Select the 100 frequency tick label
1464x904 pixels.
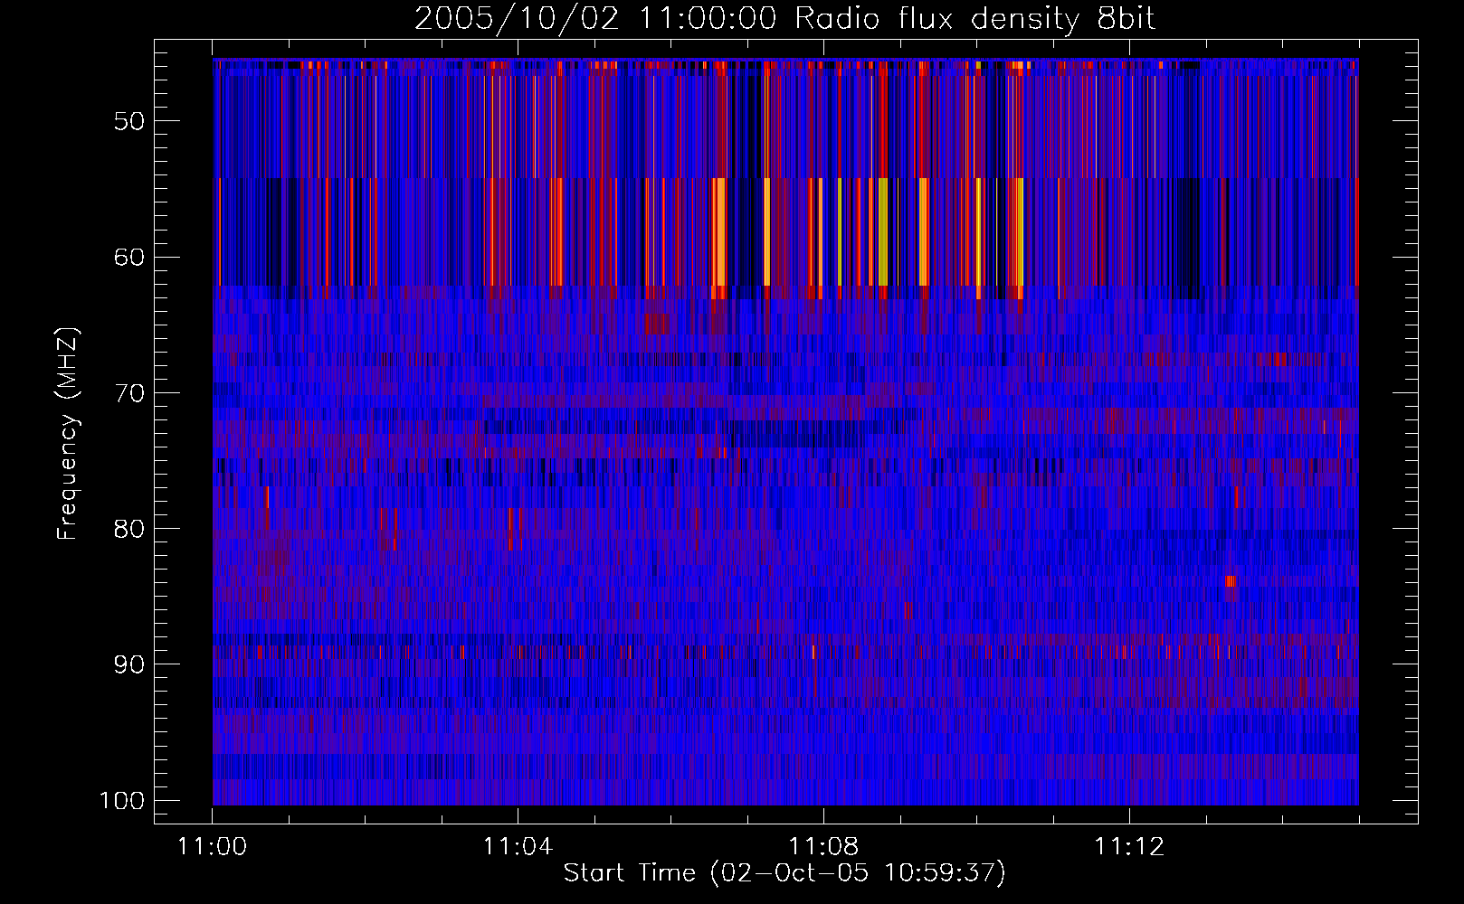(x=122, y=801)
